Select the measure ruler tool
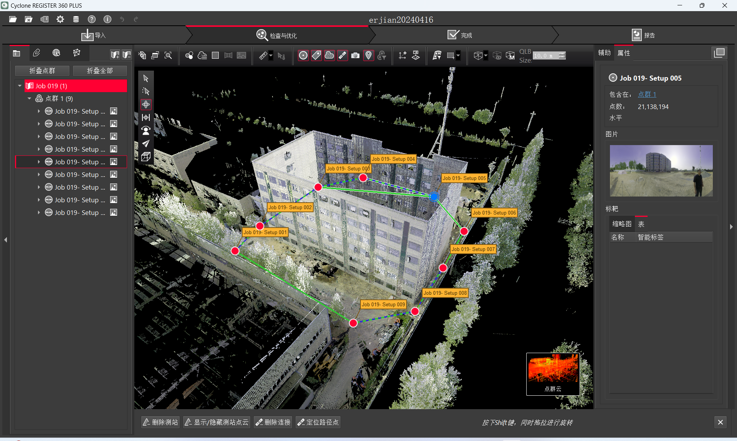Screen dimensions: 737x441 pos(263,56)
